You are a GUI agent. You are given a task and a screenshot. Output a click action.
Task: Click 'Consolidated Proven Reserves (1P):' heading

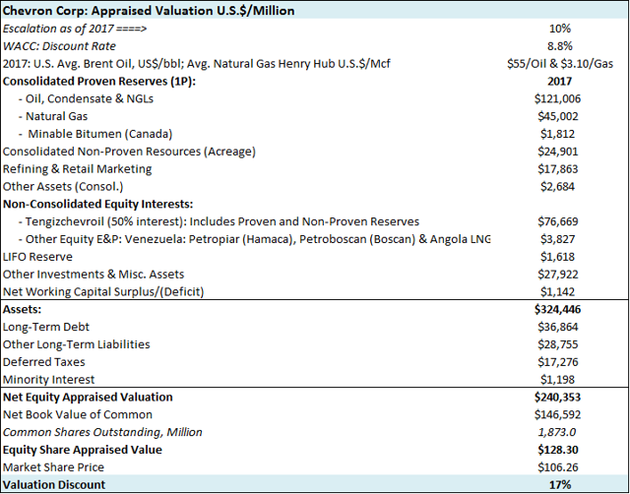101,81
